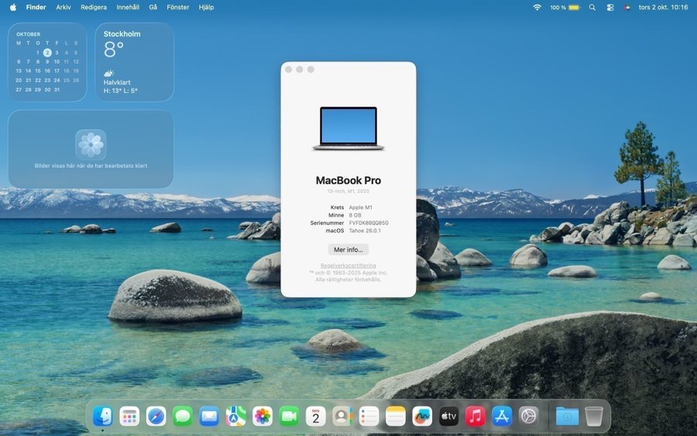This screenshot has width=697, height=436.
Task: Open the battery status menu
Action: tap(574, 7)
